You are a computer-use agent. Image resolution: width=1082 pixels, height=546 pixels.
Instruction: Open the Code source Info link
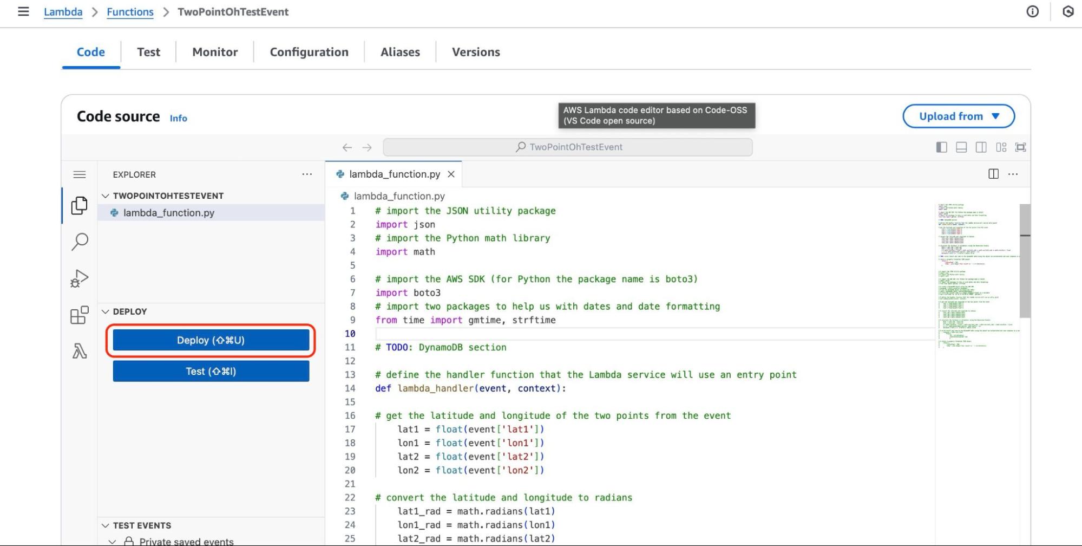coord(178,118)
